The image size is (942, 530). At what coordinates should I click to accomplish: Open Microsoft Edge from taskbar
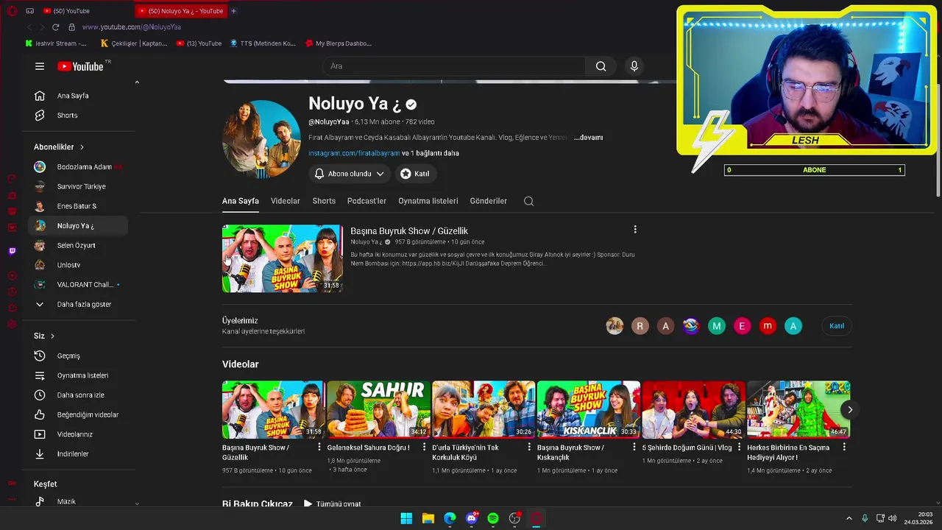coord(450,518)
